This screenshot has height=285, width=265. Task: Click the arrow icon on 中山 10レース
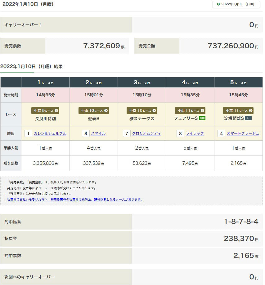(106, 111)
